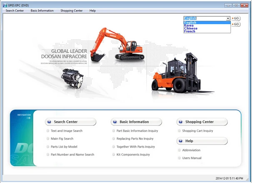Image resolution: width=253 pixels, height=183 pixels.
Task: Click the Help navigation button
Action: [202, 141]
